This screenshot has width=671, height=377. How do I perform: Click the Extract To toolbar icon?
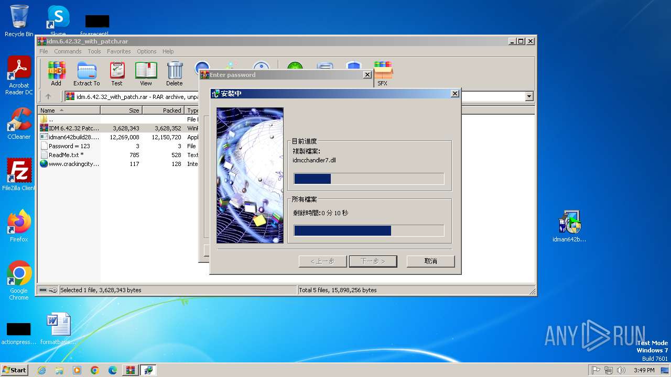(x=86, y=74)
